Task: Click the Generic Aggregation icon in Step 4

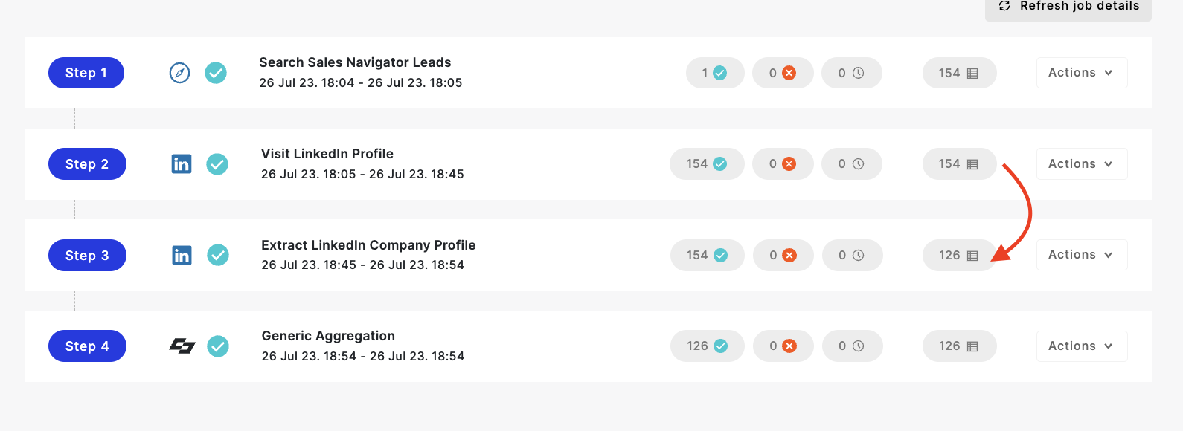Action: (x=182, y=346)
